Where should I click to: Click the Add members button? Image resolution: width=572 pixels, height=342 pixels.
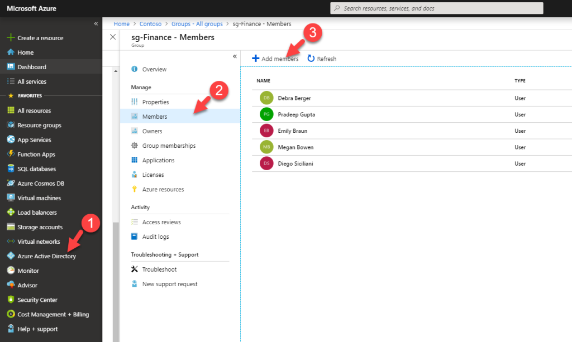pos(275,59)
